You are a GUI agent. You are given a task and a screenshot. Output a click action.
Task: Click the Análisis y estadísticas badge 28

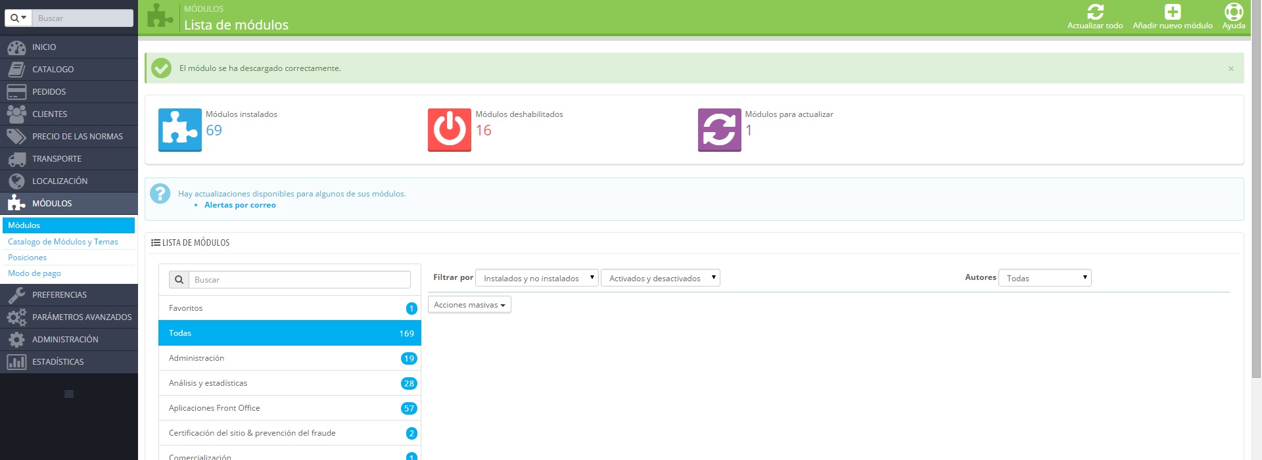[409, 384]
